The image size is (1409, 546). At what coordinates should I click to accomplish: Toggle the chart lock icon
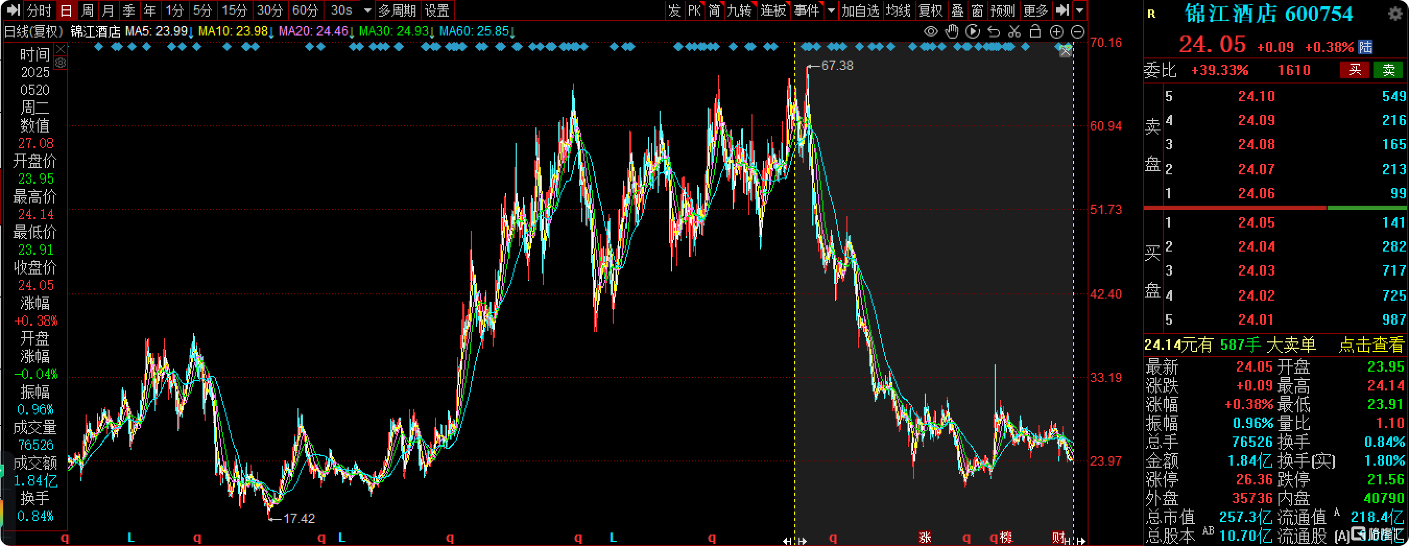[x=1035, y=32]
